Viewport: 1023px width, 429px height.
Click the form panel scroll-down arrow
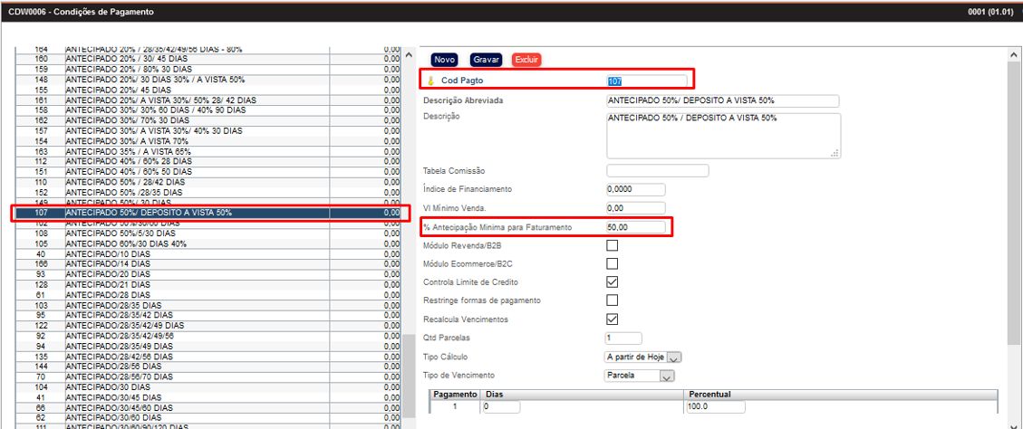point(1014,423)
